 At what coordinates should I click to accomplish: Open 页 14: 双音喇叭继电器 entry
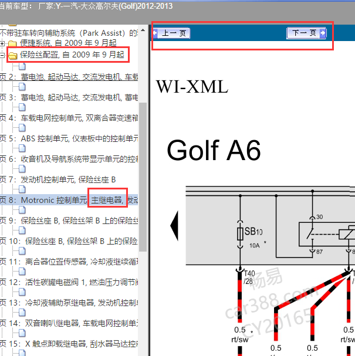(69, 323)
